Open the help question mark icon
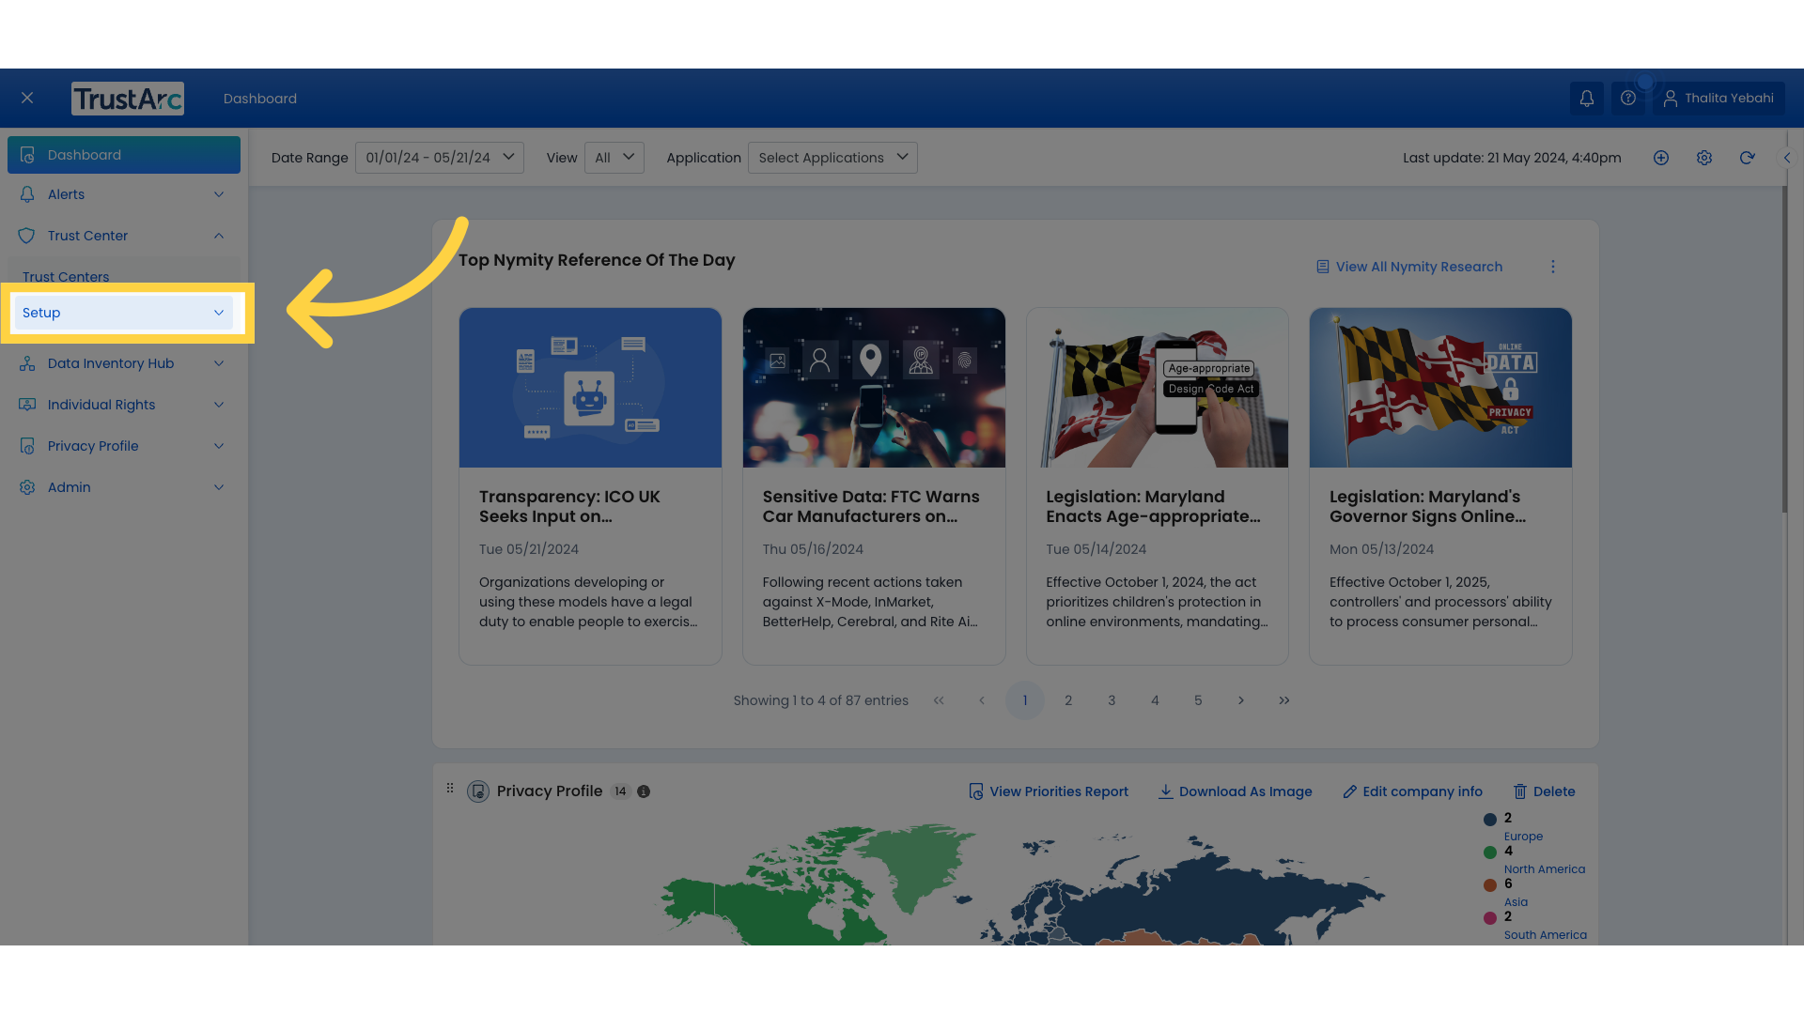The height and width of the screenshot is (1014, 1804). point(1628,98)
